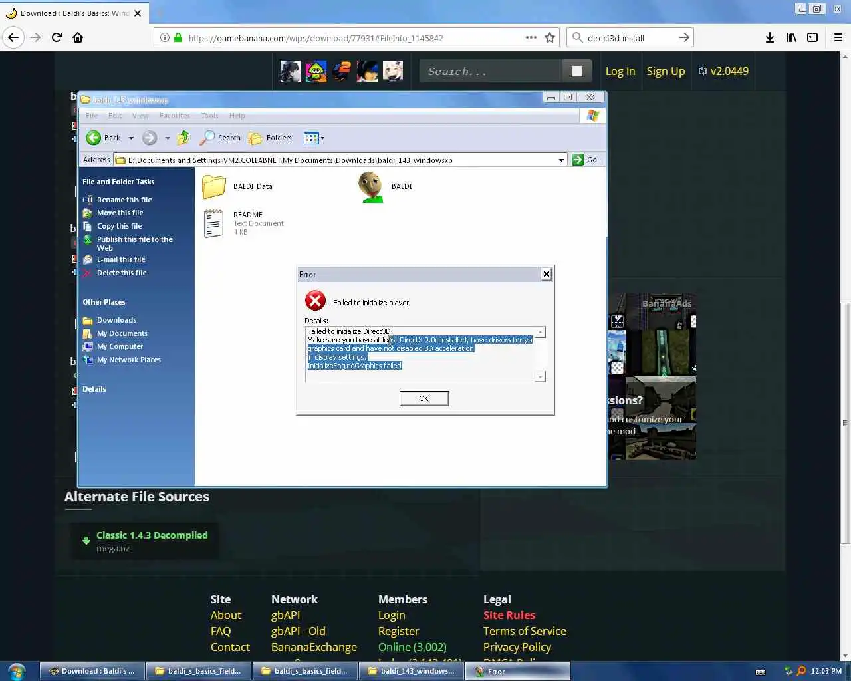Toggle Firefox sidebar icon

[812, 37]
